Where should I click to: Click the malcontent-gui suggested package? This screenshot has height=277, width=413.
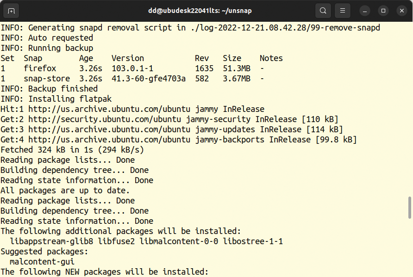coord(42,262)
